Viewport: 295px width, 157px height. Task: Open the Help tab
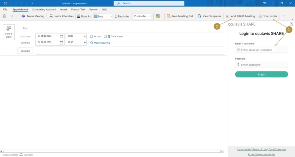(x=104, y=9)
